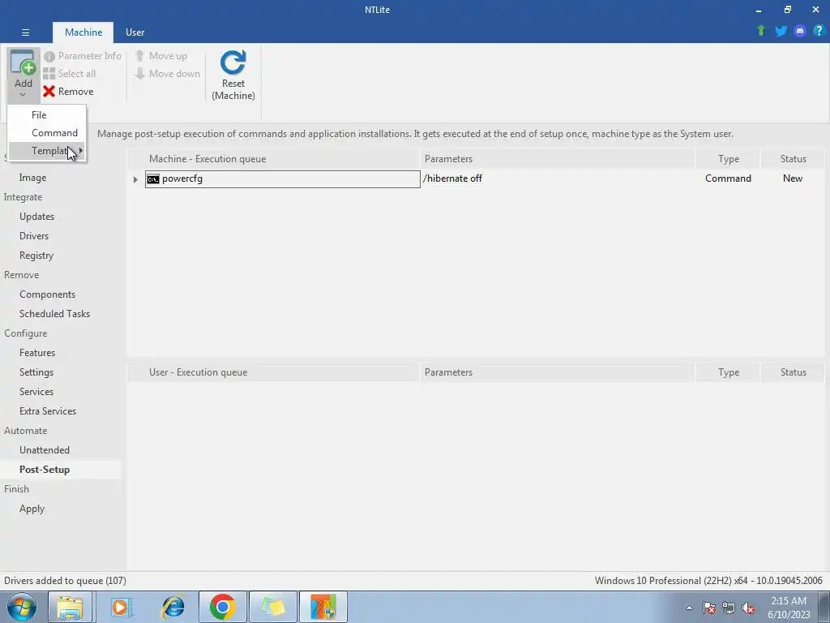This screenshot has height=623, width=830.
Task: Click the muted volume tray icon
Action: [x=748, y=608]
